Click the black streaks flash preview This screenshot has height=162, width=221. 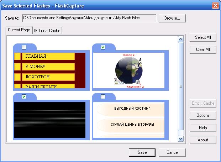(x=50, y=120)
